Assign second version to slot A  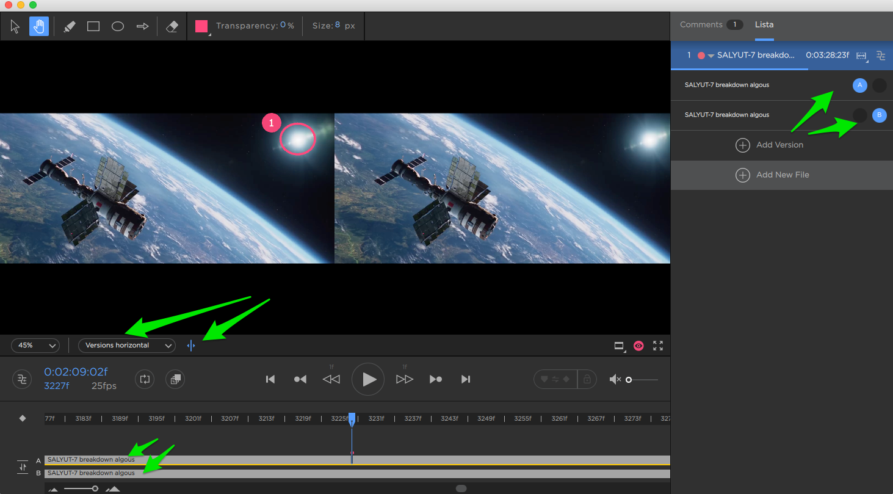pos(860,115)
